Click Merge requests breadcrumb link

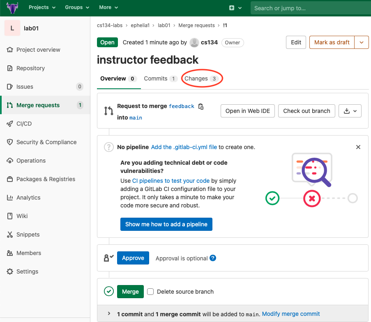point(196,25)
